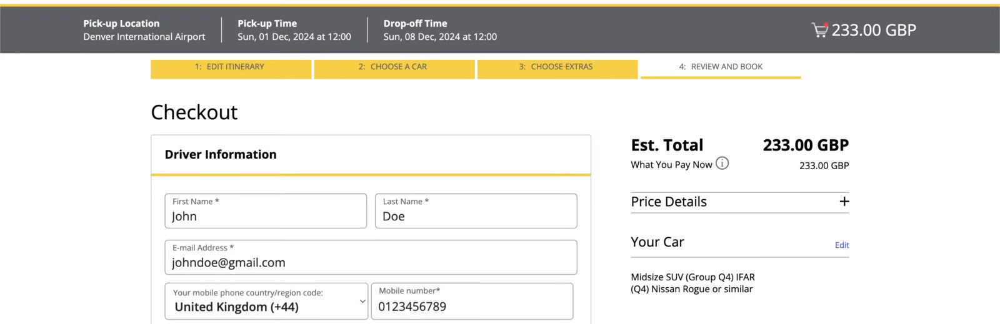Focus the Last Name field
1000x324 pixels.
[x=476, y=211]
